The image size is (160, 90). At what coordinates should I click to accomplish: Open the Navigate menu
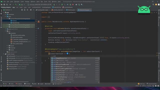pos(17,2)
